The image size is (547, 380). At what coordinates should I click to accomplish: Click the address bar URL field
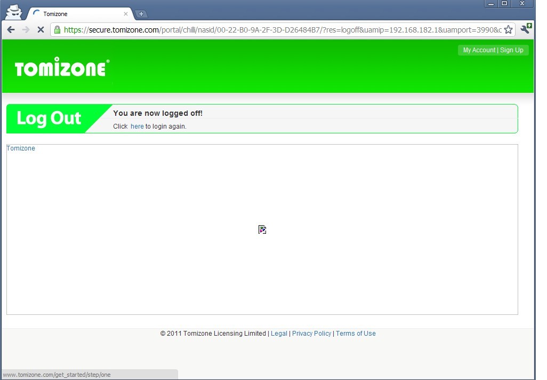click(x=283, y=30)
